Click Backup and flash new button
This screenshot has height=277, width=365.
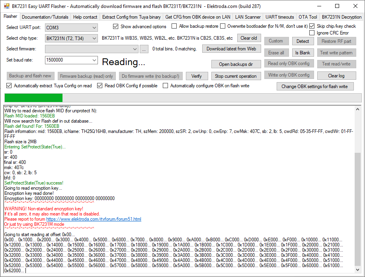[x=30, y=76]
